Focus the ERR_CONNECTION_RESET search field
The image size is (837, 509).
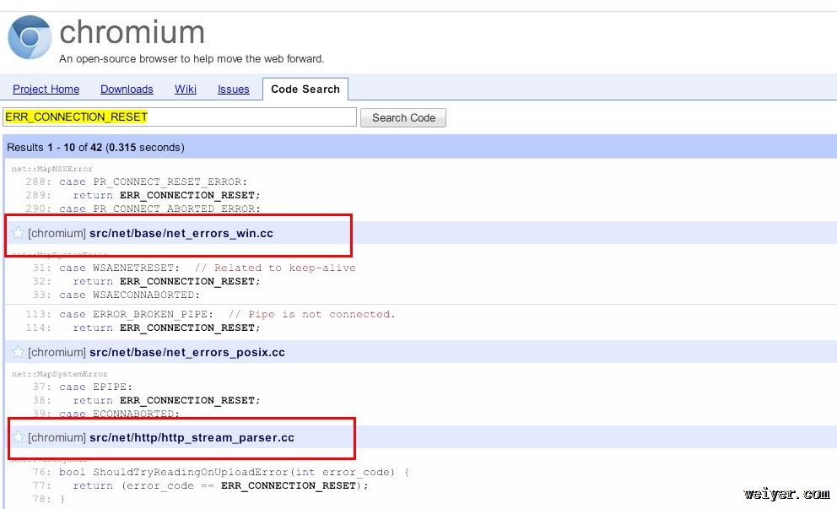180,117
